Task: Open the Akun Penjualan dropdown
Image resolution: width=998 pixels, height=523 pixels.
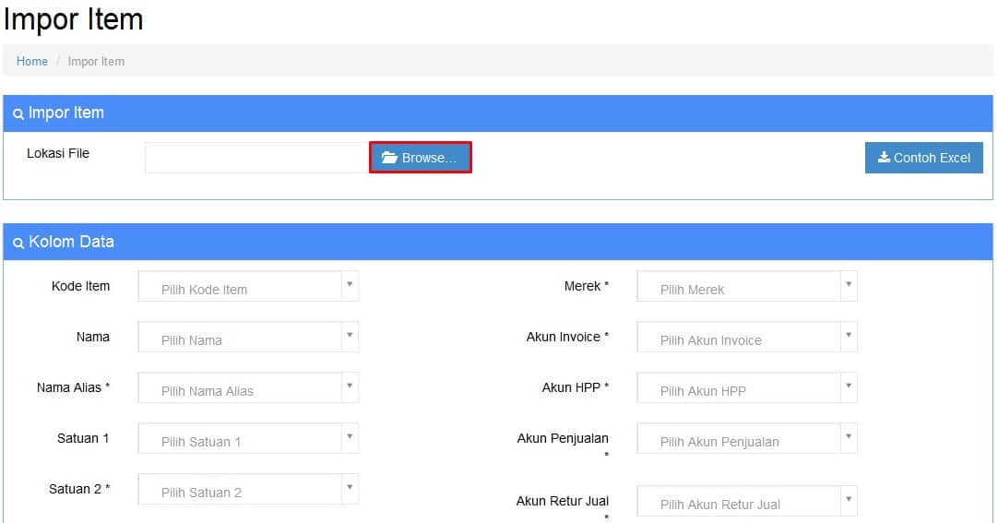Action: 739,439
